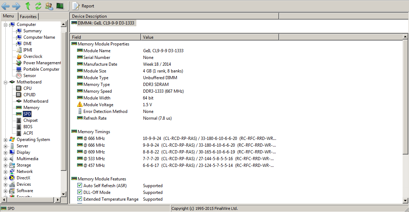Go up one level with green arrow

tap(28, 6)
